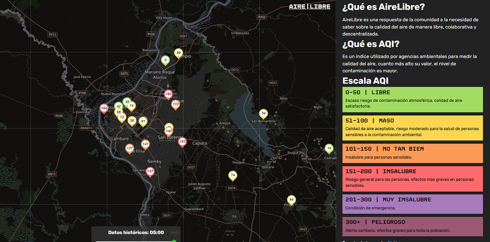
Task: Click the 'Escala AQI' heading
Action: tap(365, 81)
